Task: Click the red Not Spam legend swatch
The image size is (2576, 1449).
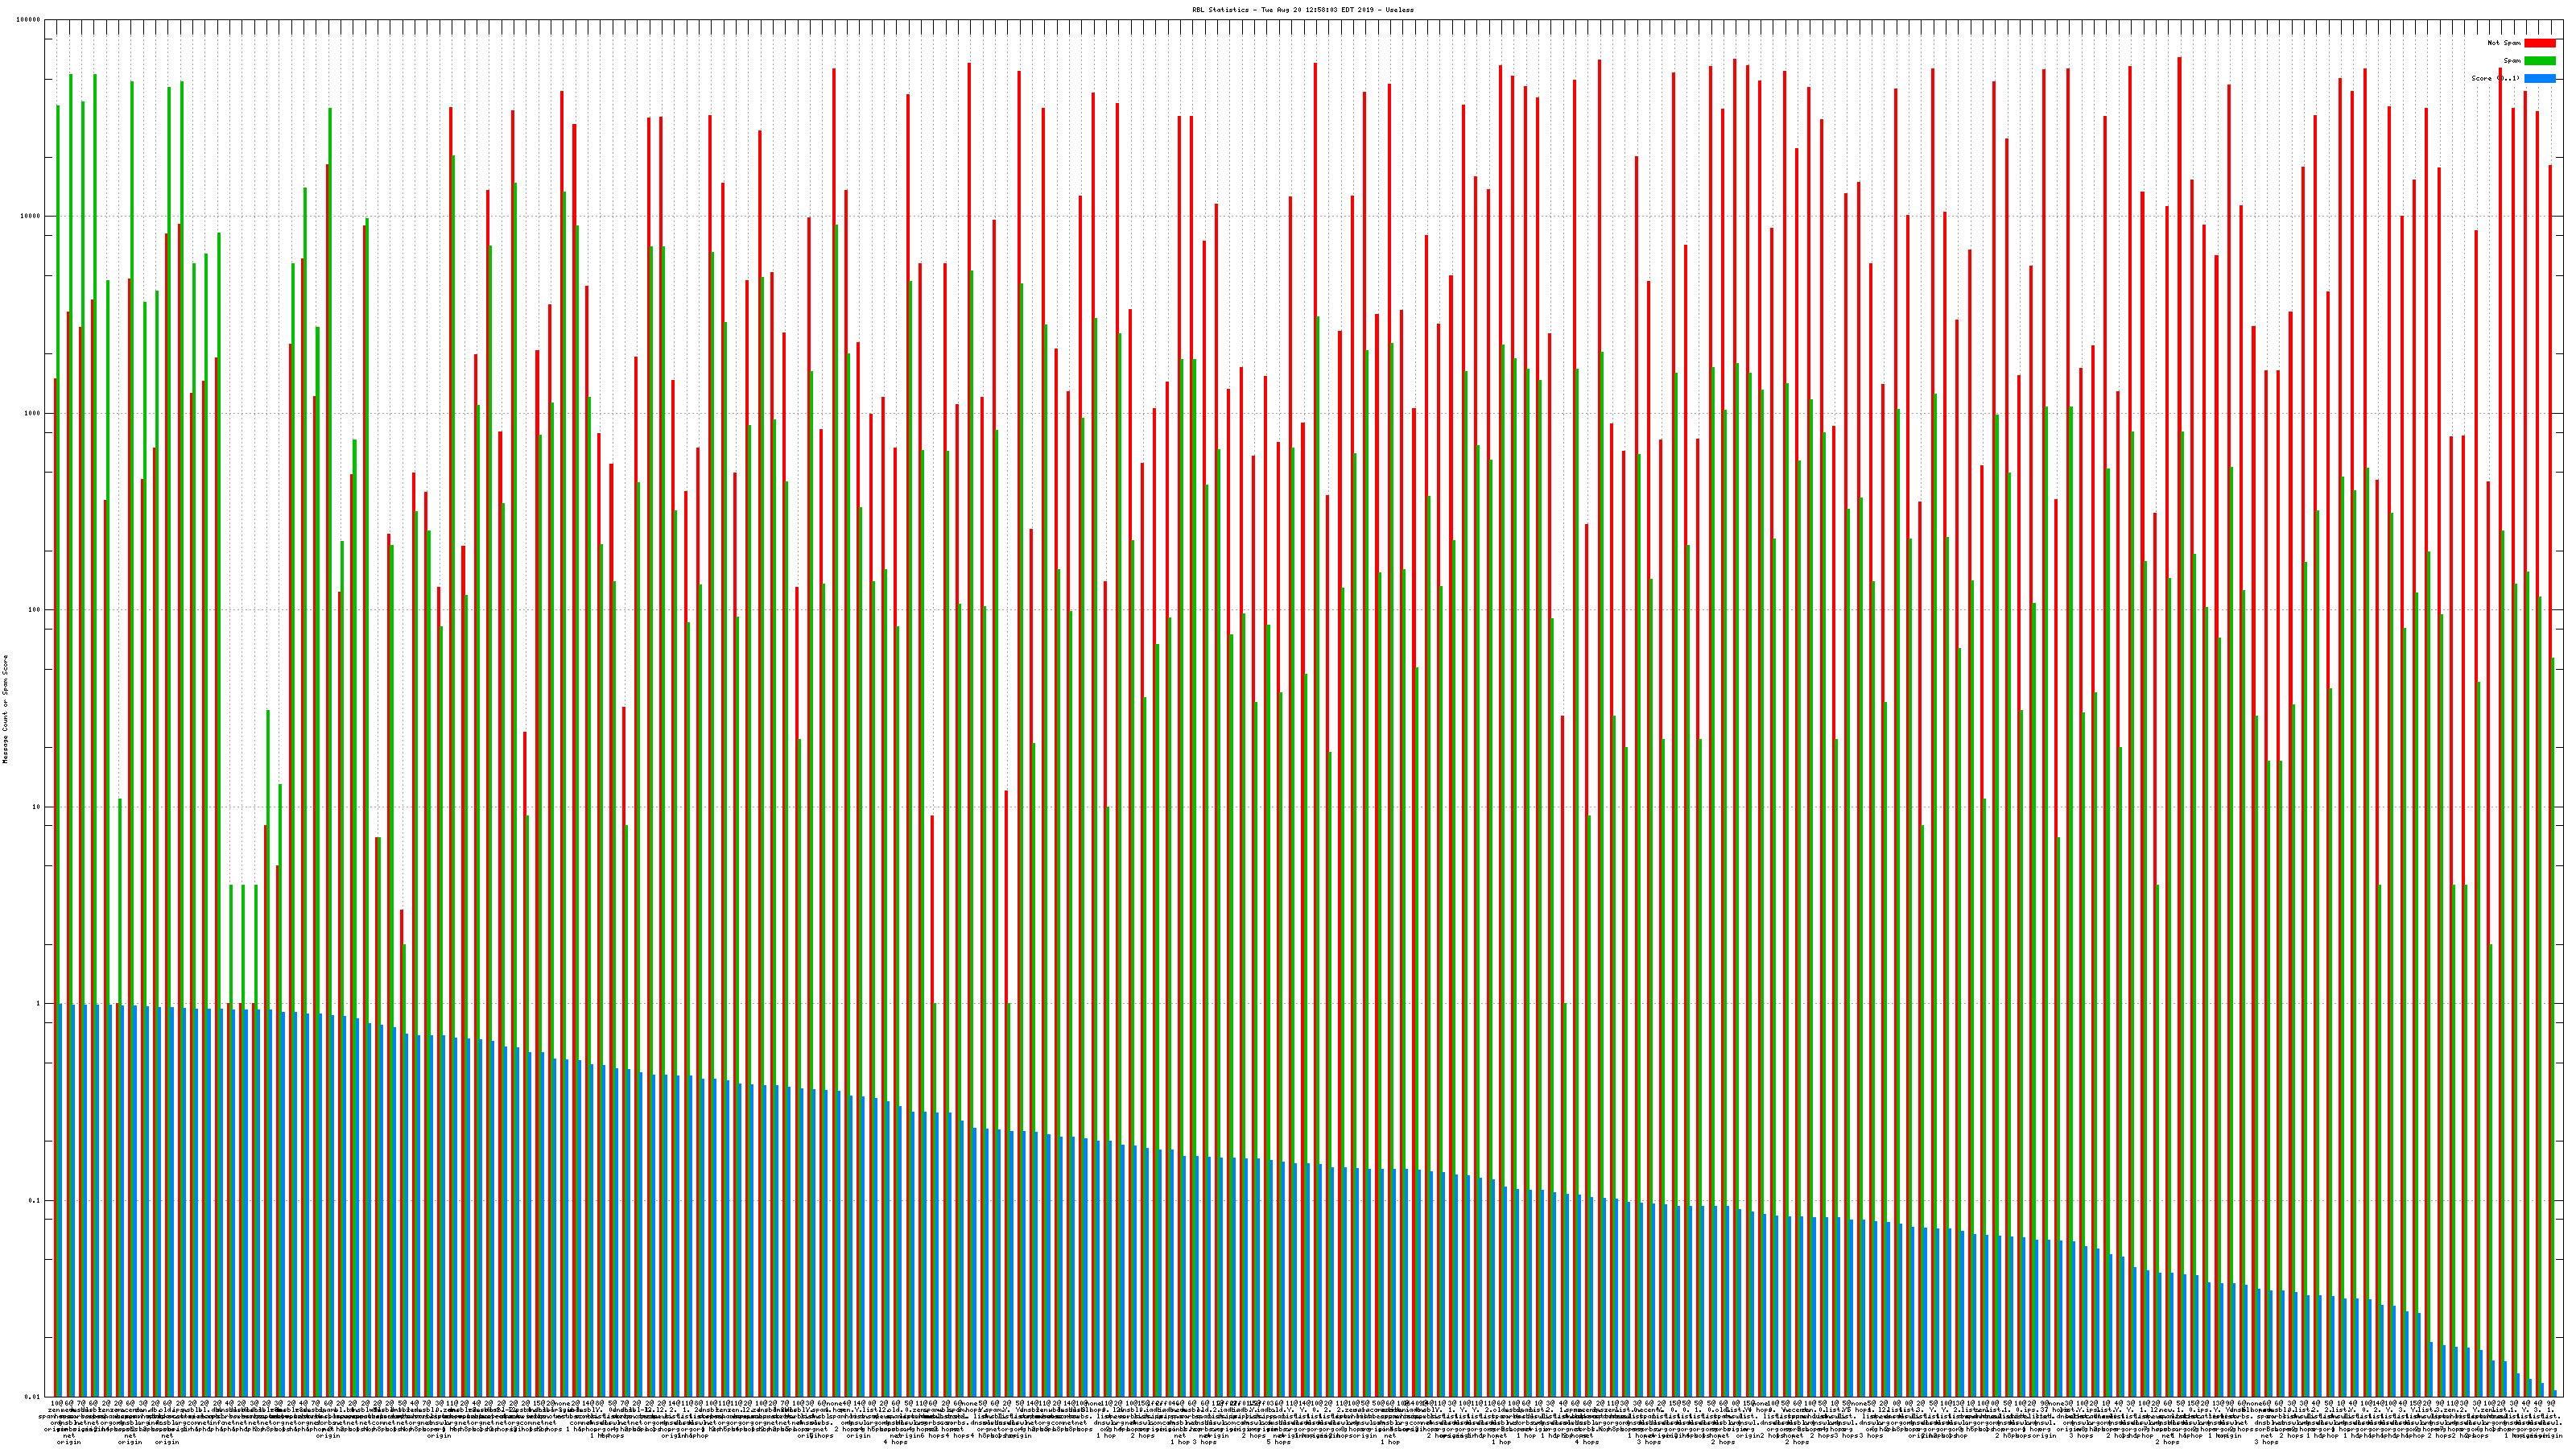Action: (x=2539, y=43)
